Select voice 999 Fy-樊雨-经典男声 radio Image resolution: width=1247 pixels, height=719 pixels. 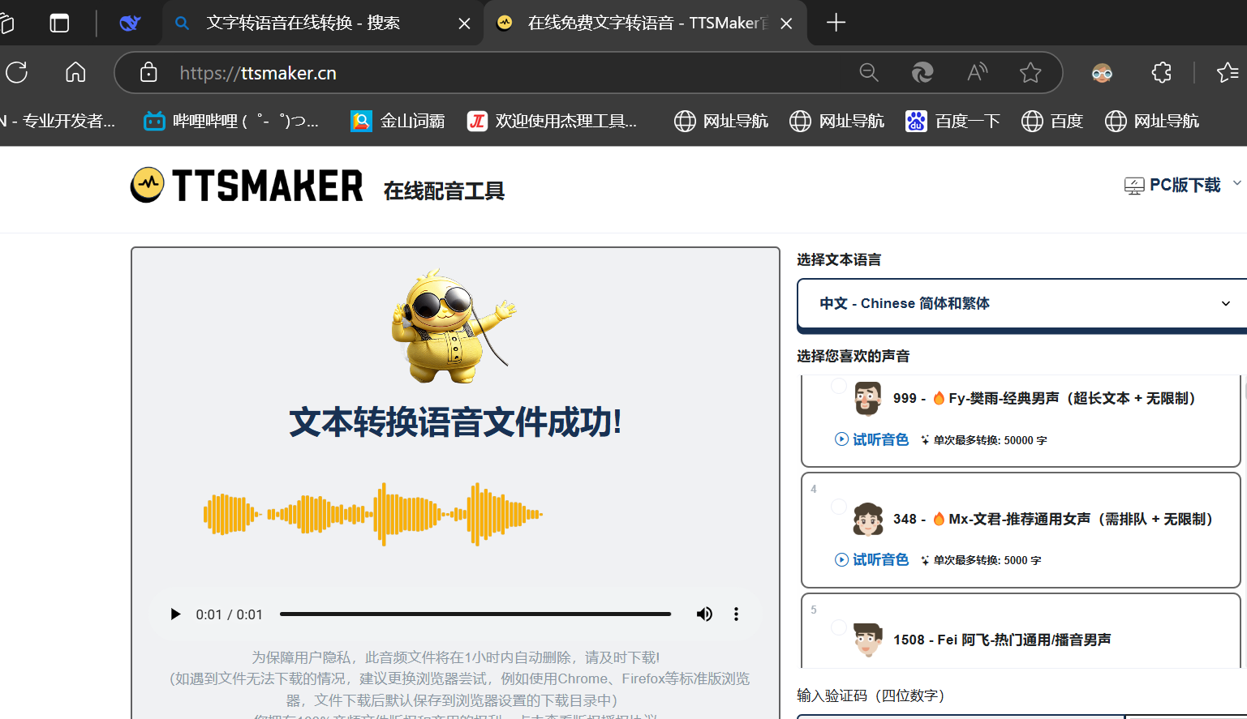pos(839,386)
